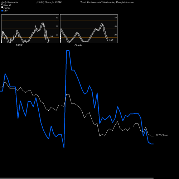
Task: Click the end of the blue OBV line
Action: click(153, 144)
